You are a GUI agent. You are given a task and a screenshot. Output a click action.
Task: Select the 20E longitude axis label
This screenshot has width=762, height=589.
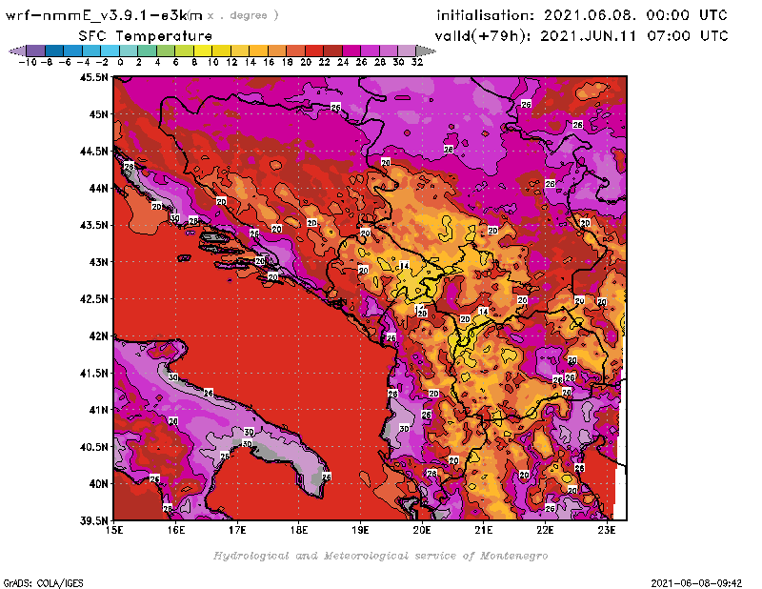pyautogui.click(x=422, y=530)
